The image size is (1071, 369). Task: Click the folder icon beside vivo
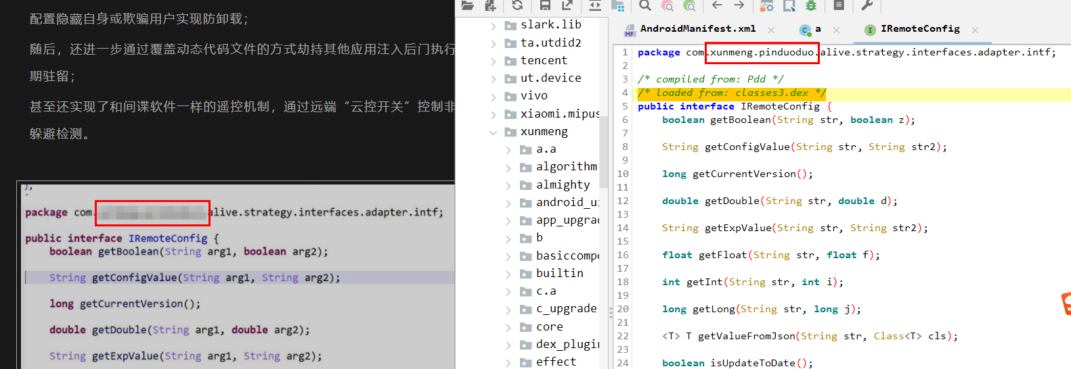(x=510, y=97)
